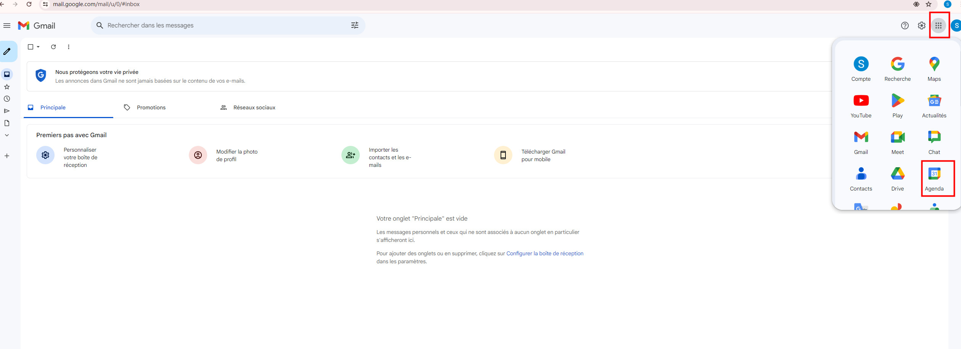Open Chat in the apps panel

pos(934,142)
